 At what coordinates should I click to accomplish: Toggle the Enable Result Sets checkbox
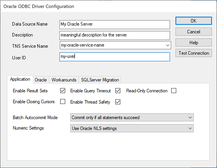pos(62,91)
